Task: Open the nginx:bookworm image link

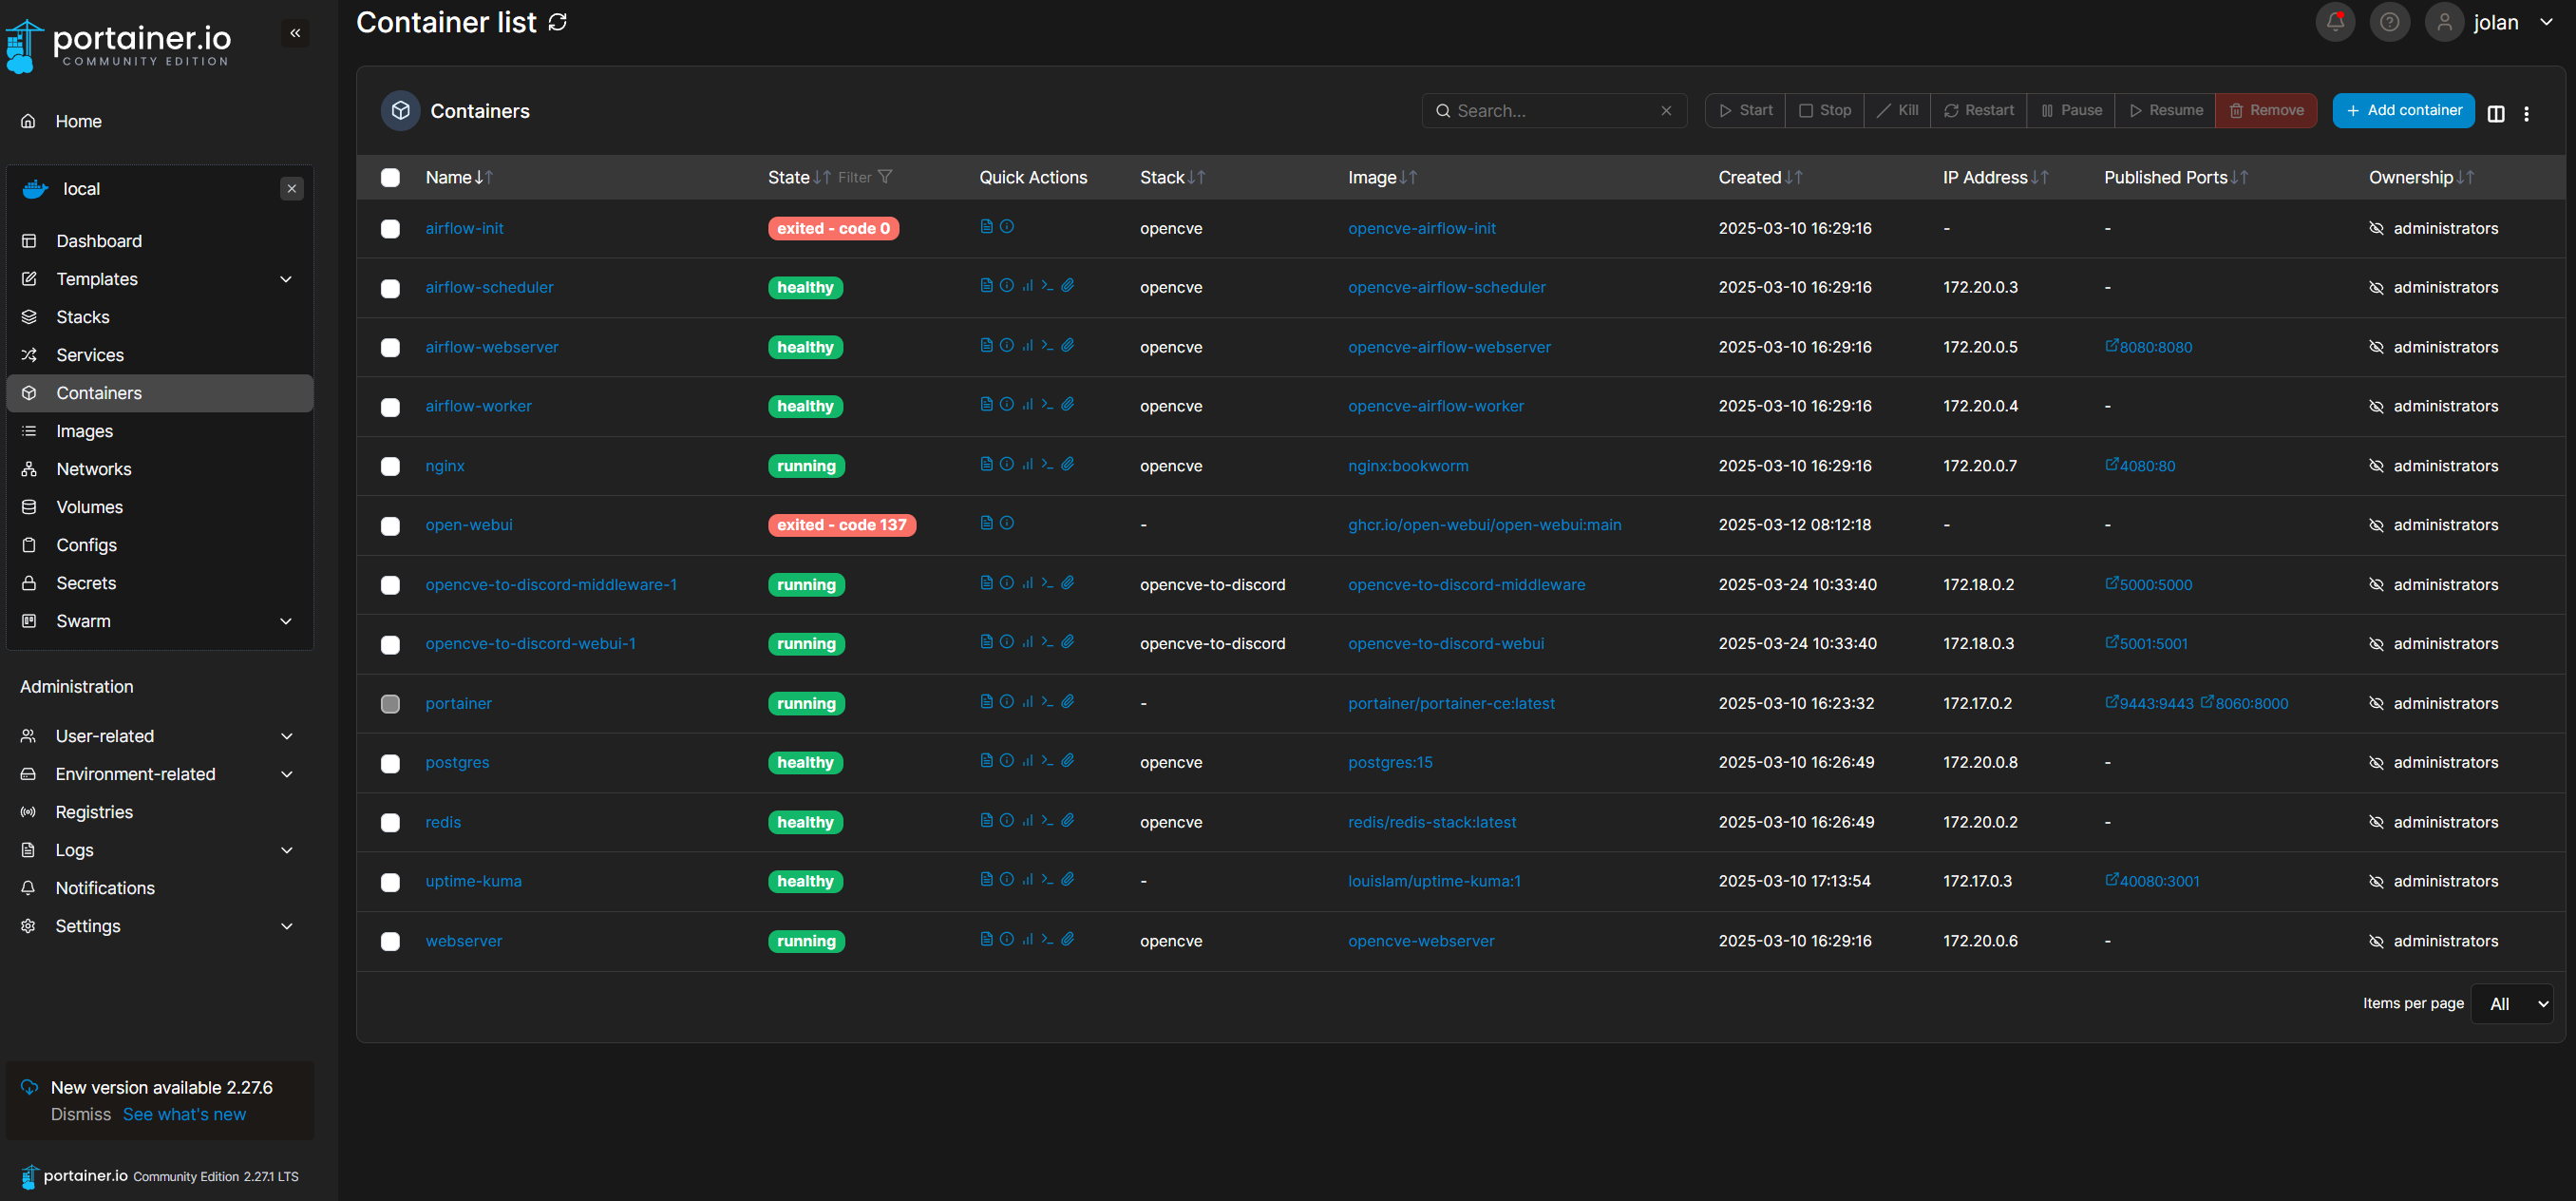Action: click(x=1408, y=466)
